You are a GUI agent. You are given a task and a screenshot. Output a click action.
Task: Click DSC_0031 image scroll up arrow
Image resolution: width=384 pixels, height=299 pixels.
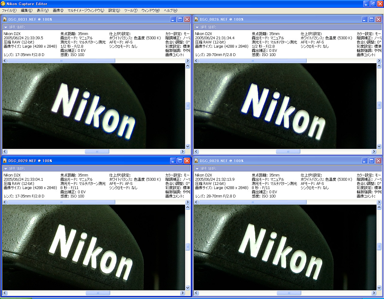pos(188,66)
